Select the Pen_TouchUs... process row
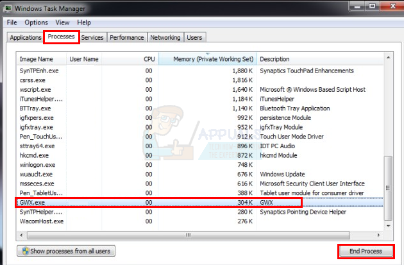 point(200,137)
